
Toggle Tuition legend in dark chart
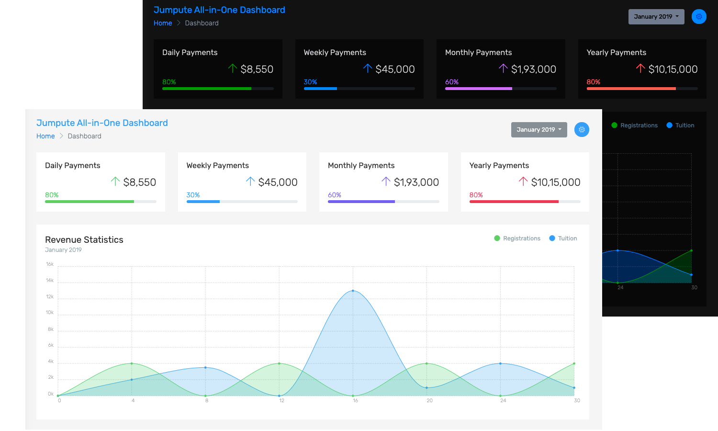[680, 125]
